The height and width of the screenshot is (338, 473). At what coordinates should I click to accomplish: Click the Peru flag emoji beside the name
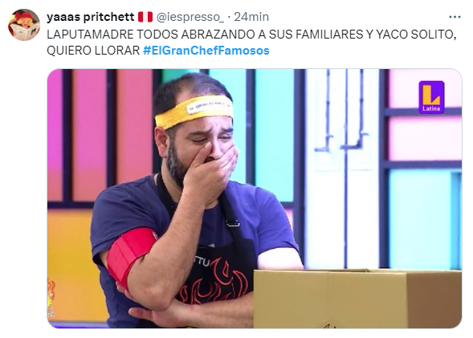click(x=145, y=17)
